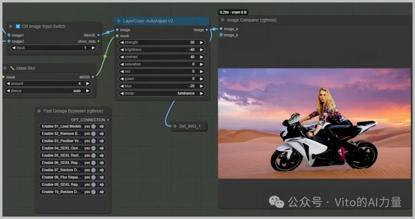Increase strength with right arrow
Image resolution: width=415 pixels, height=219 pixels.
coord(201,42)
